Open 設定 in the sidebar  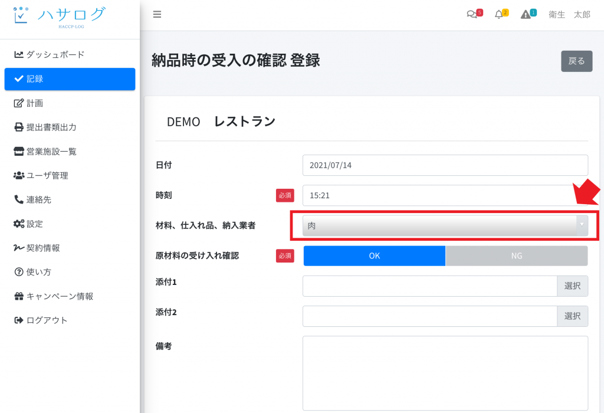[x=70, y=224]
